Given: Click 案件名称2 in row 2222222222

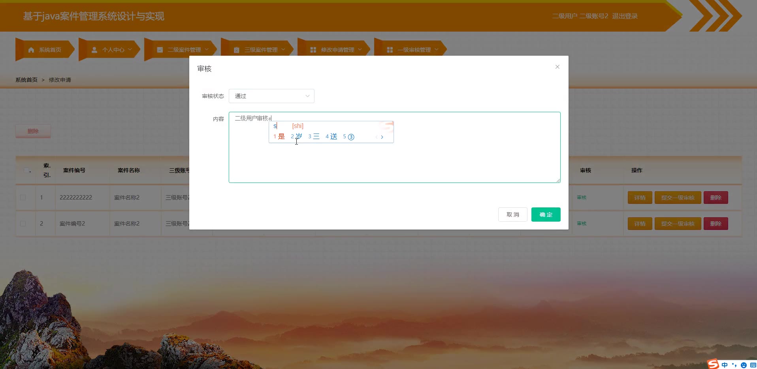Looking at the screenshot, I should click(127, 198).
